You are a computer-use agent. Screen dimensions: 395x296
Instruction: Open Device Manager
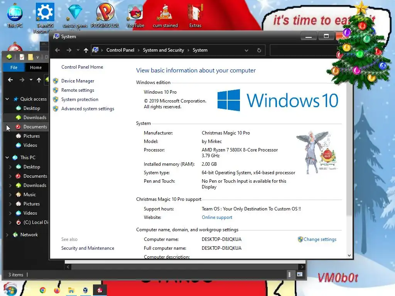(x=78, y=81)
